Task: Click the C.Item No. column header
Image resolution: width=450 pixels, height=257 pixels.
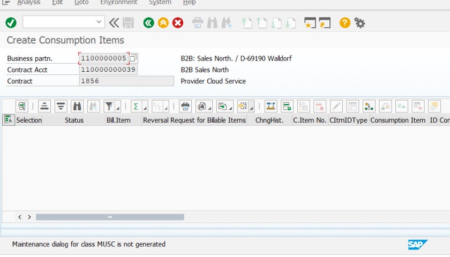Action: (x=310, y=120)
